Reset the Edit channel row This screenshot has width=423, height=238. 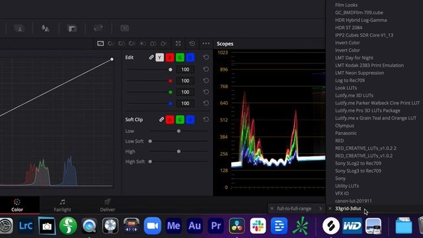(x=206, y=58)
